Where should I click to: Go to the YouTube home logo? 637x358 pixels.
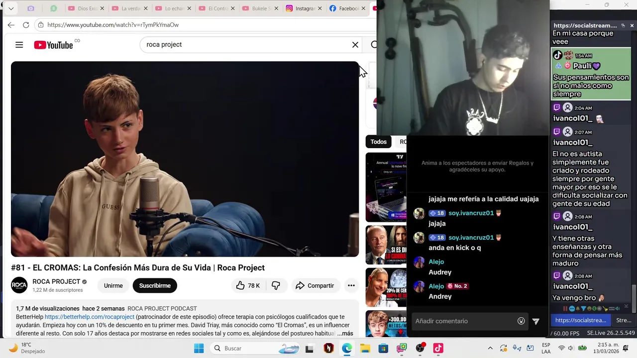53,45
